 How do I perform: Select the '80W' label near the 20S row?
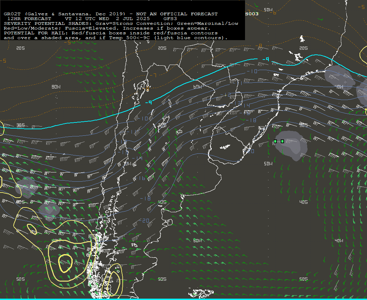point(56,87)
